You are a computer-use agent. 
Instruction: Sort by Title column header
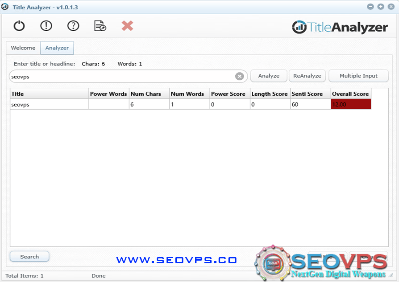click(50, 94)
